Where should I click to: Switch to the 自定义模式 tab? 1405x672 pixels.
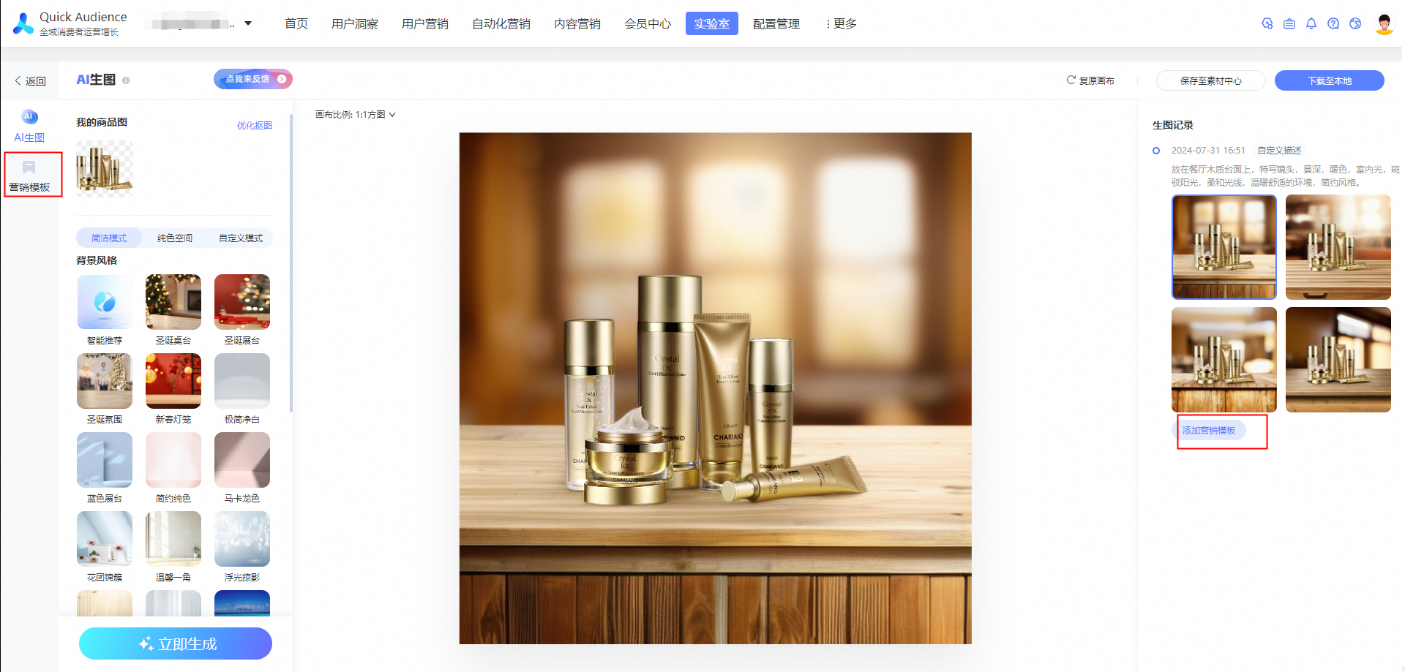pyautogui.click(x=241, y=238)
